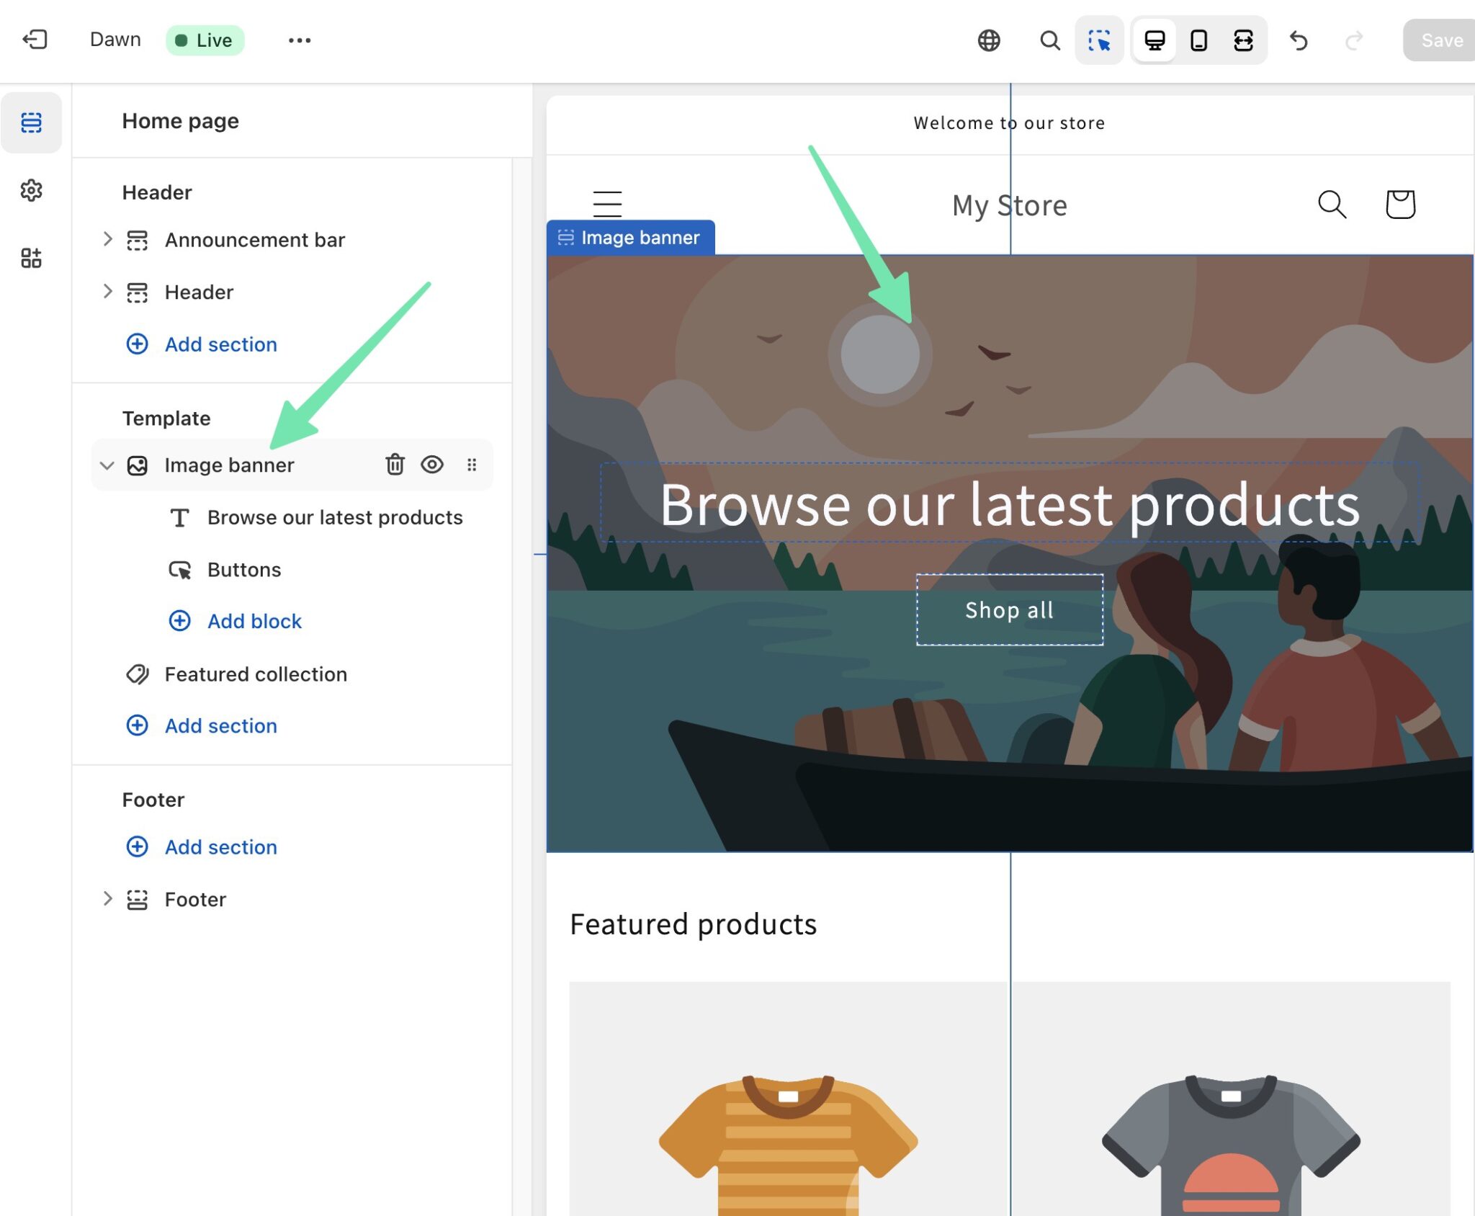The height and width of the screenshot is (1216, 1475).
Task: Open the more options menu
Action: click(300, 40)
